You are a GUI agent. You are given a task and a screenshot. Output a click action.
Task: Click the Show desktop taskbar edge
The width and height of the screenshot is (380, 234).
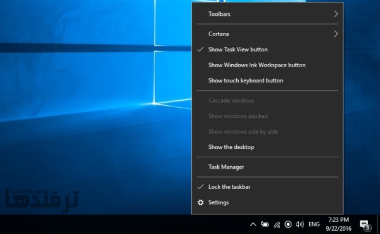[379, 224]
